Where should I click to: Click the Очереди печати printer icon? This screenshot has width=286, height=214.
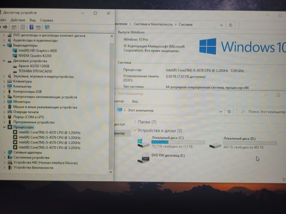pos(10,112)
